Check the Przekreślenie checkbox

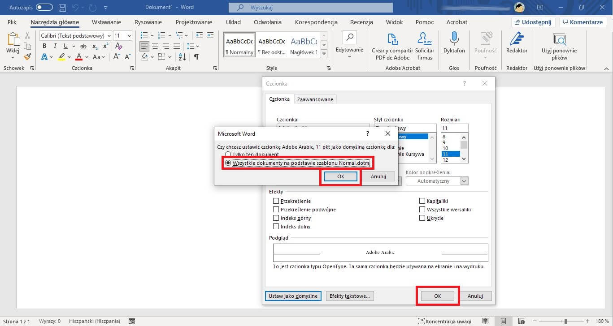(276, 201)
